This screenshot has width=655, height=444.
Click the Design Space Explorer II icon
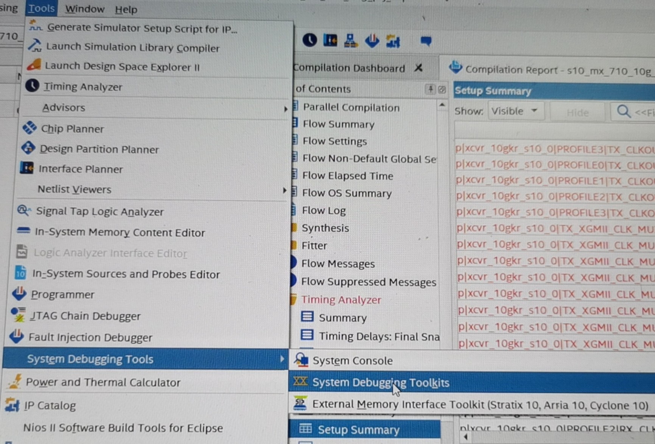[x=34, y=65]
